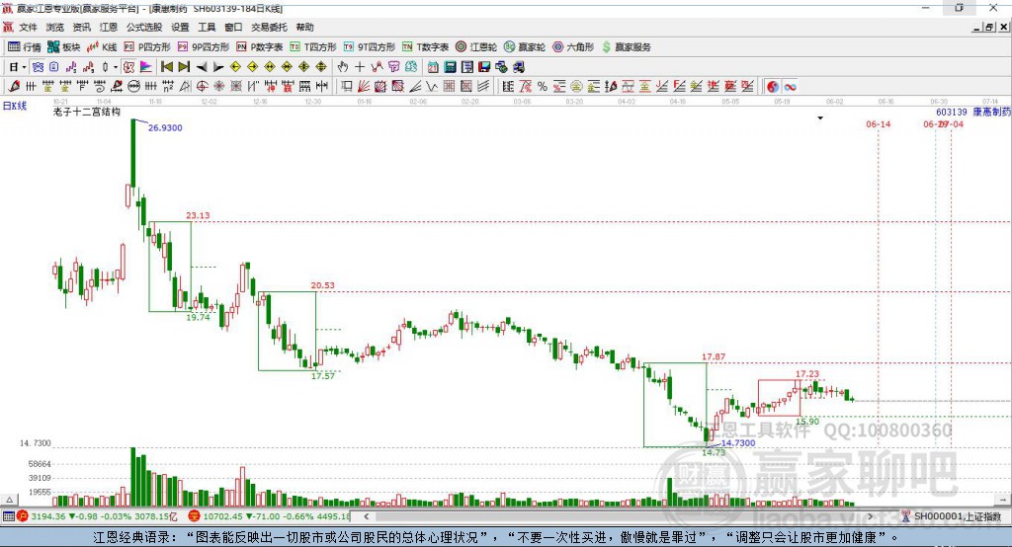Toggle the magenta-cyan flag icon
The height and width of the screenshot is (547, 1012).
(x=146, y=67)
